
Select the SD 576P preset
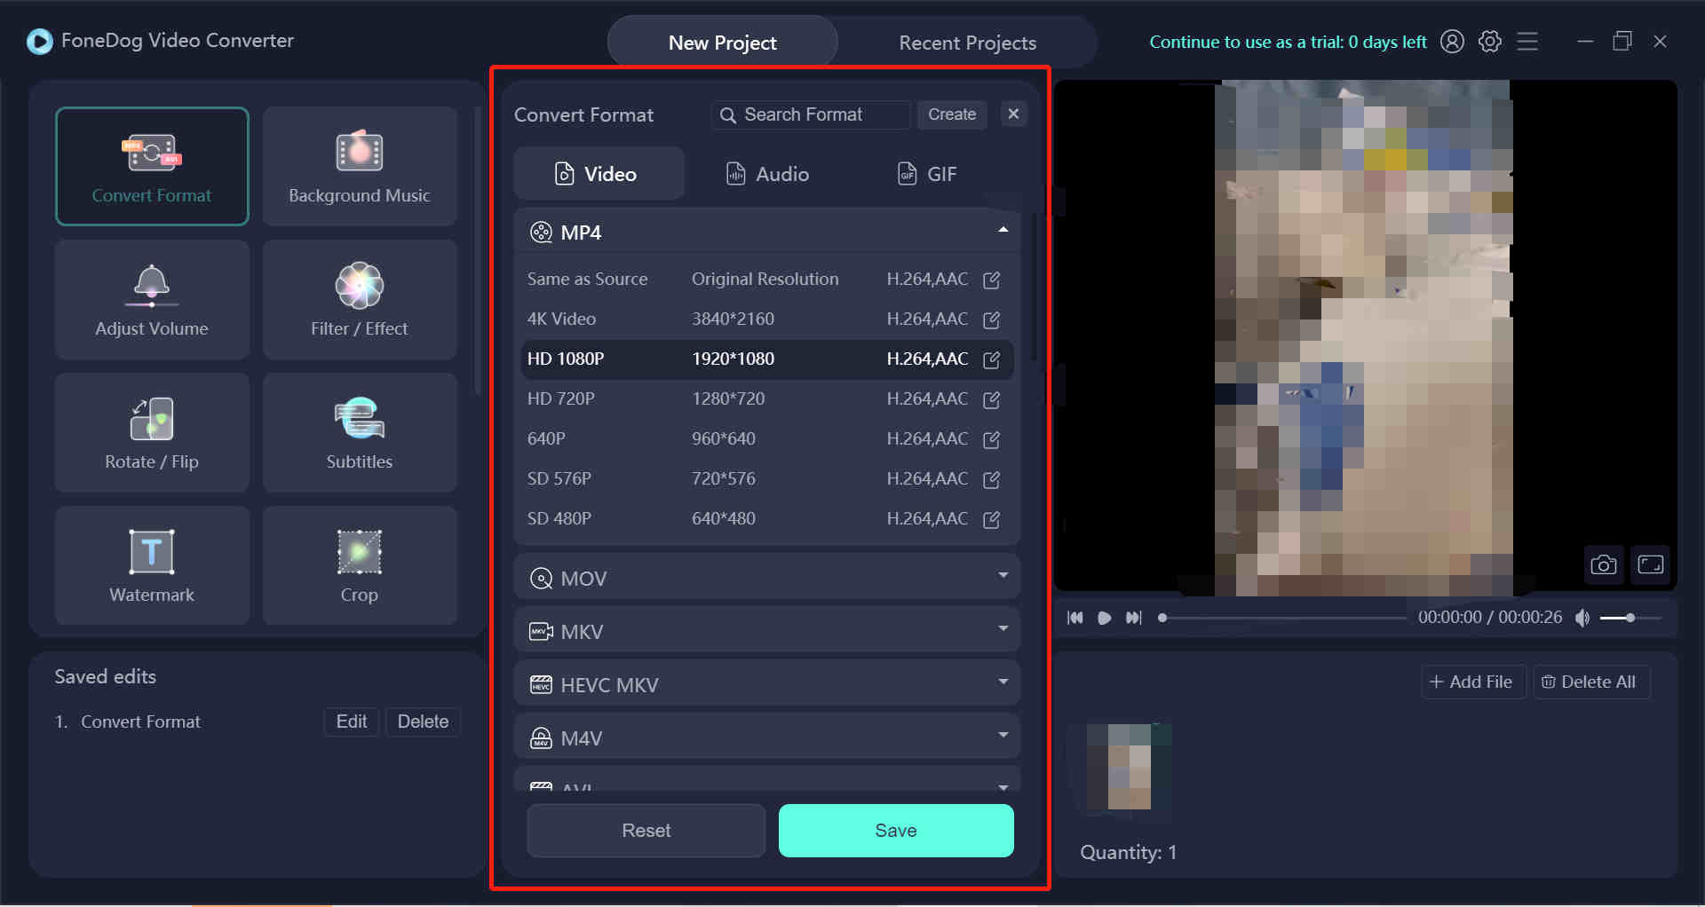click(767, 479)
